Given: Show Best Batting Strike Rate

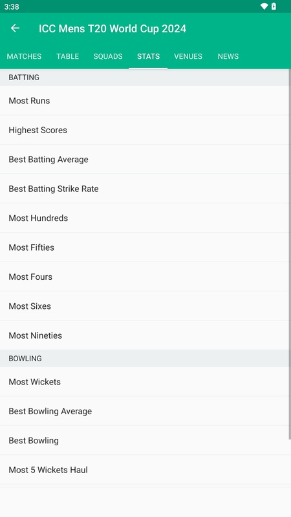Looking at the screenshot, I should [144, 189].
